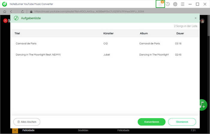Viewport: 210px width, 134px height.
Task: Start conversion with Konvertieren button
Action: click(x=151, y=122)
